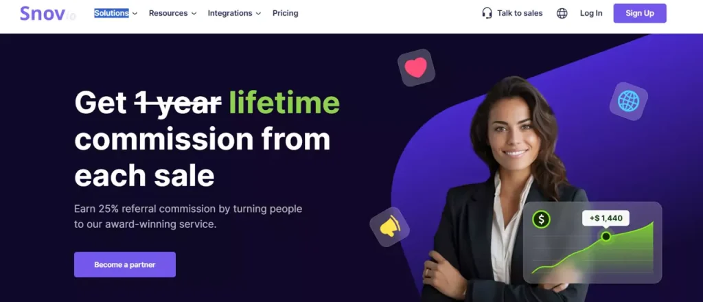Expand the Integrations dropdown chevron

[258, 14]
